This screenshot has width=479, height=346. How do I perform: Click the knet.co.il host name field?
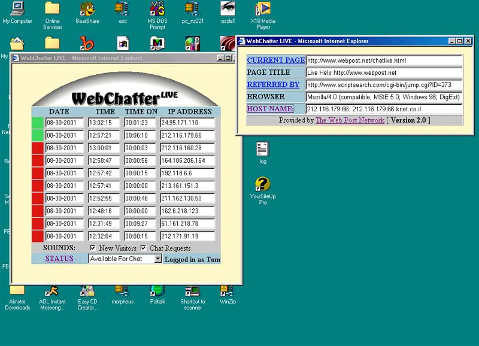point(384,109)
